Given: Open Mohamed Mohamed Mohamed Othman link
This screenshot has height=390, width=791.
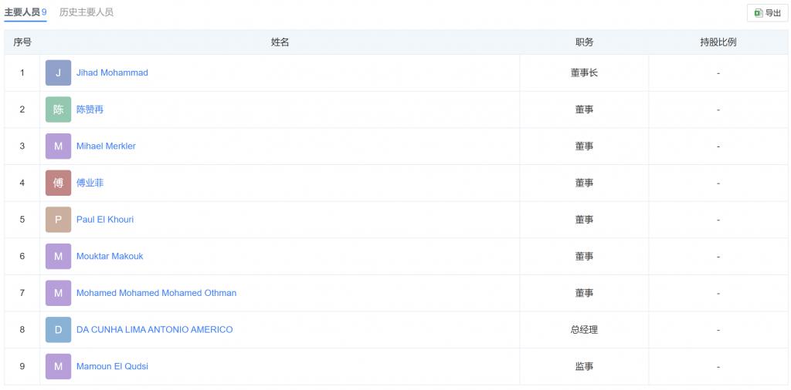Looking at the screenshot, I should [x=156, y=294].
